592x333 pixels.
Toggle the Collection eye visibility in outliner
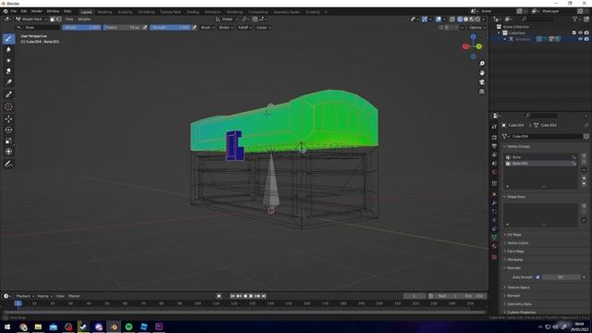580,33
